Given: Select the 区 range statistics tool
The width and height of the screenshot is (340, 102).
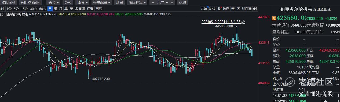Looking at the screenshot, I should point(238,9).
